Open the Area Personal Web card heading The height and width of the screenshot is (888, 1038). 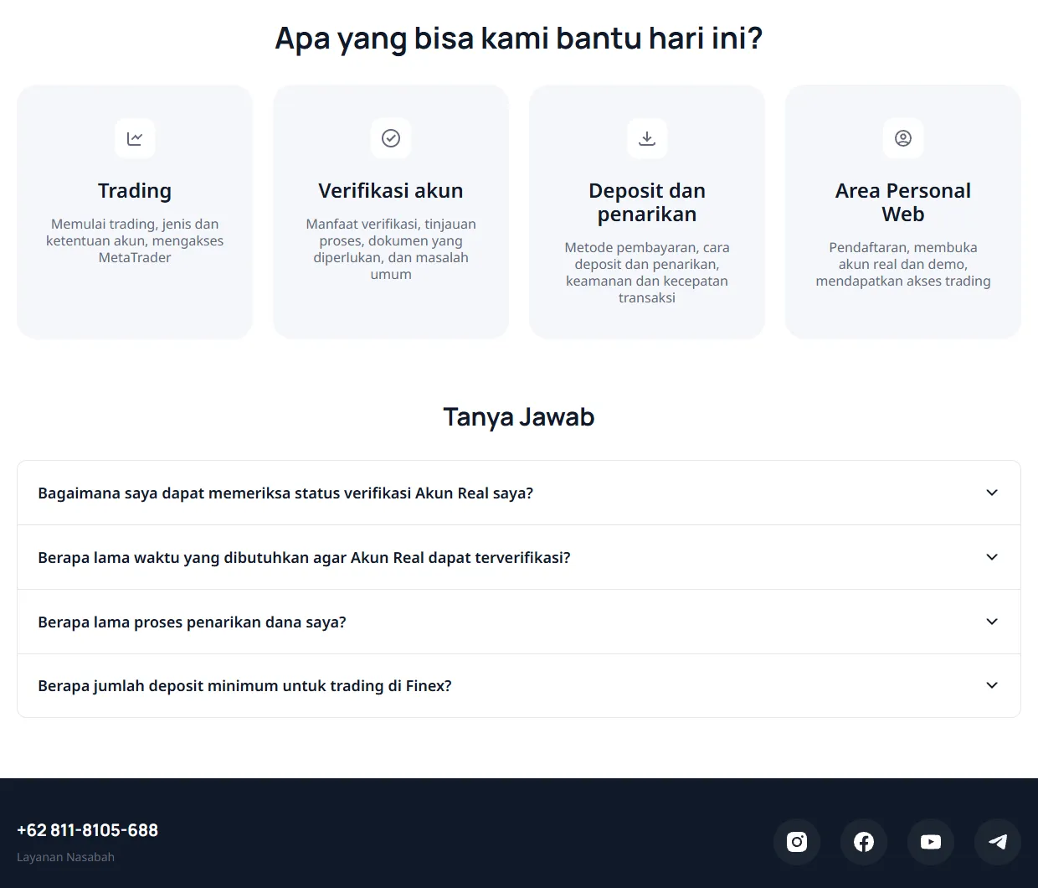click(x=903, y=203)
